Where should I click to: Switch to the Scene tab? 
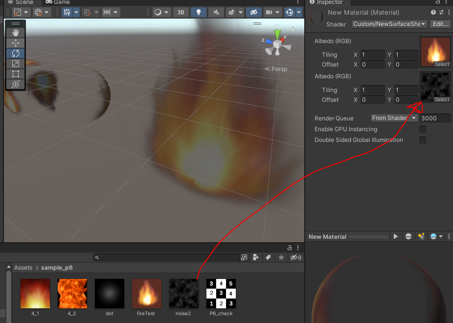(x=20, y=2)
